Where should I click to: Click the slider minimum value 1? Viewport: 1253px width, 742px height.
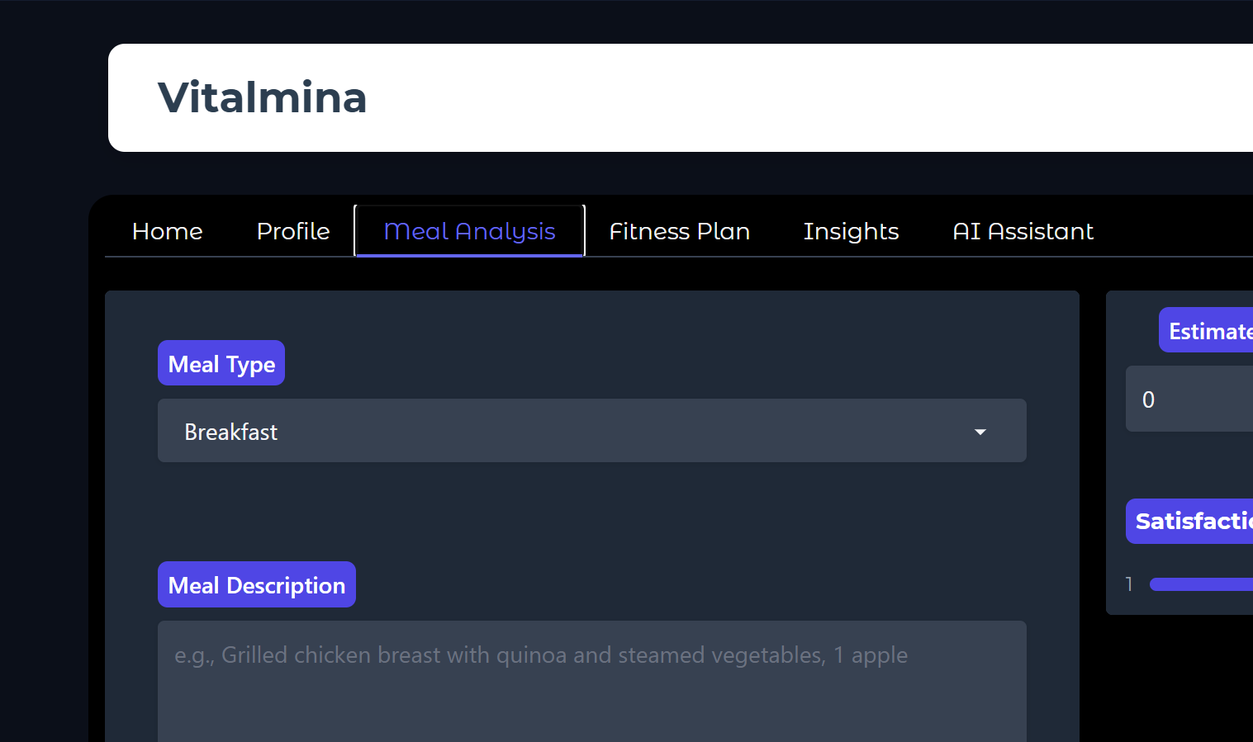pos(1129,584)
